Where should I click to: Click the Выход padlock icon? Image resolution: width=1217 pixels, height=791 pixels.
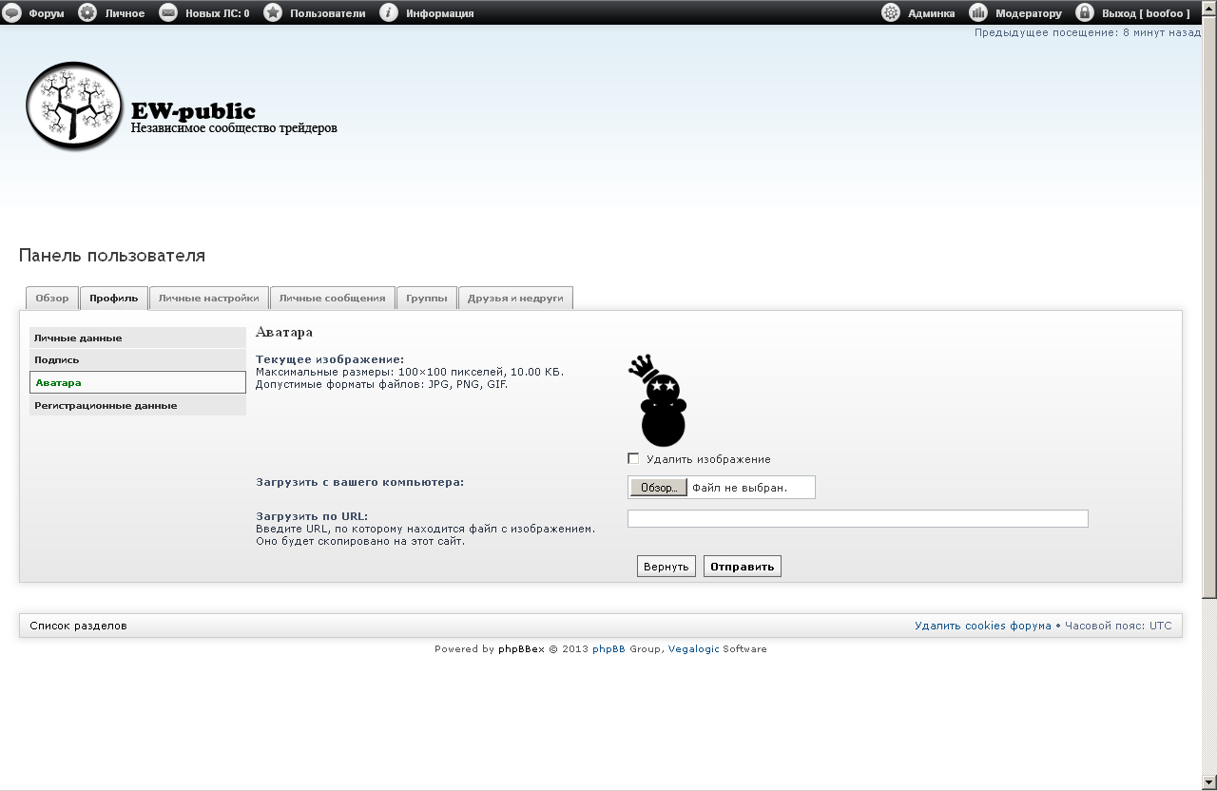1085,12
